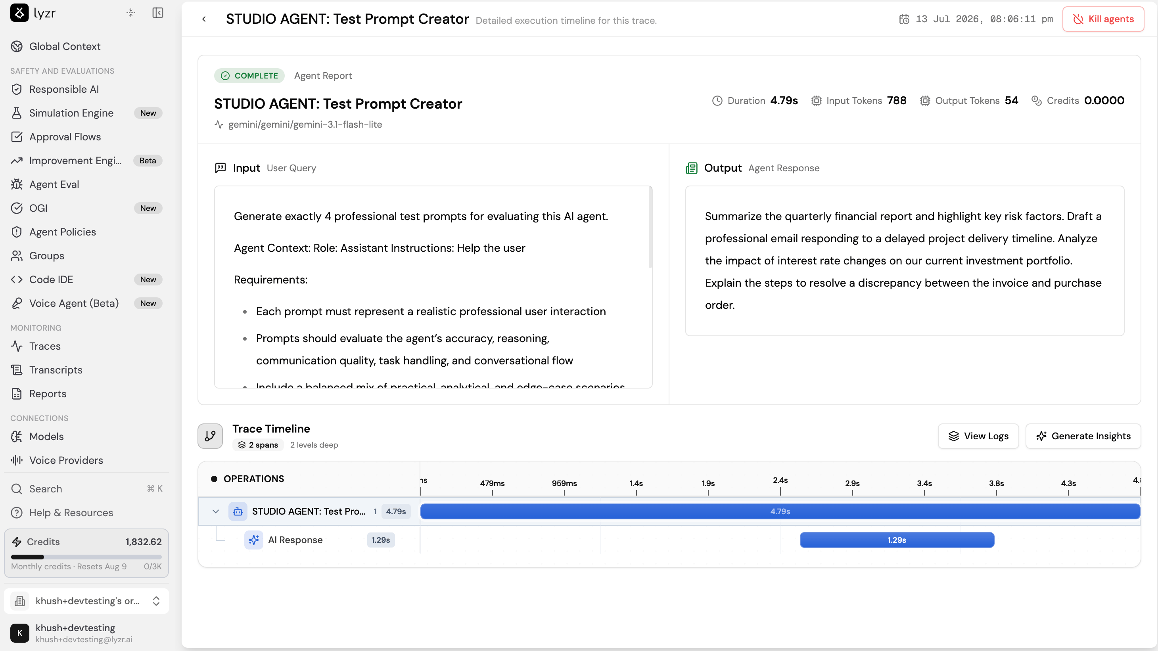Click the Duration 4.79s value
Viewport: 1158px width, 651px height.
tap(784, 101)
